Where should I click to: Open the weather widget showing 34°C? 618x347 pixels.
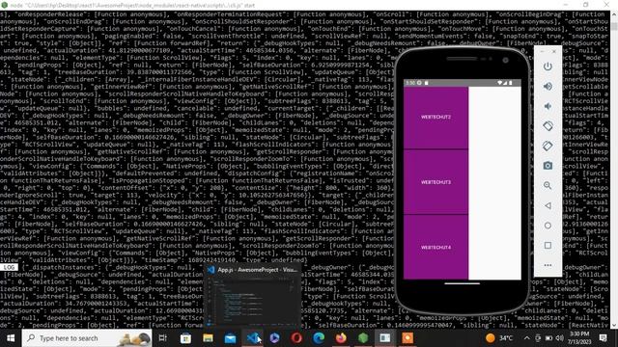click(x=499, y=338)
